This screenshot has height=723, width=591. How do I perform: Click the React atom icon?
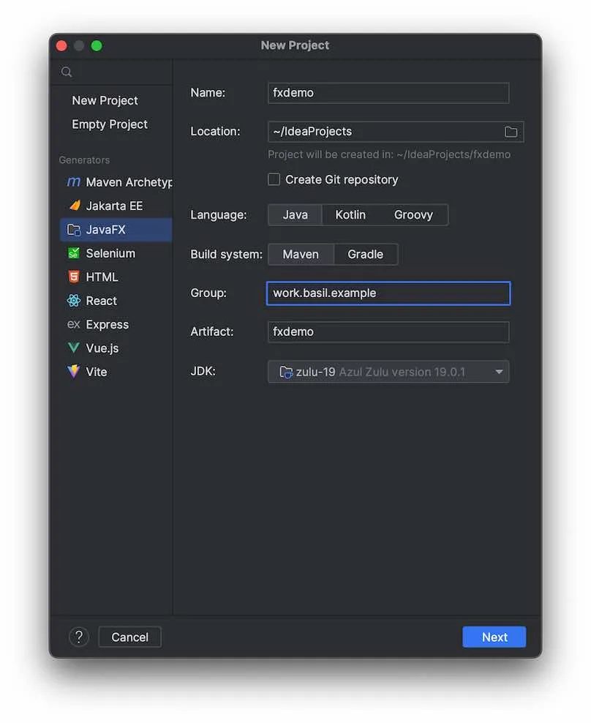(x=73, y=301)
